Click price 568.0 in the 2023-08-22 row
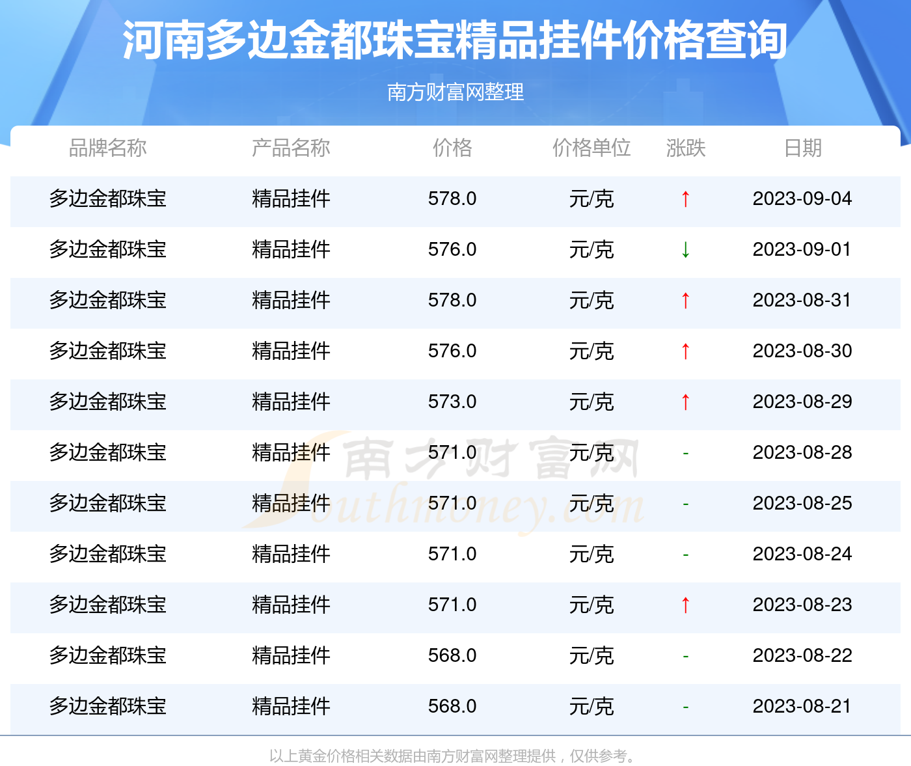This screenshot has width=911, height=766. 452,655
